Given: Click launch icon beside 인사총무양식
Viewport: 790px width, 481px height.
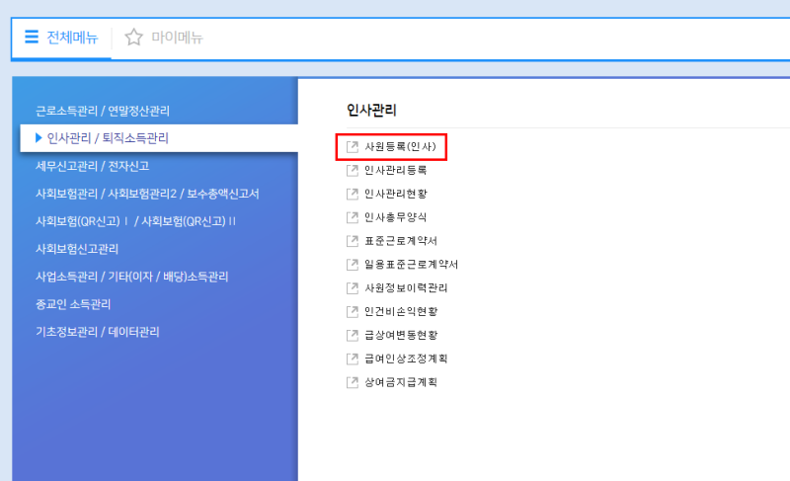Looking at the screenshot, I should click(x=353, y=217).
